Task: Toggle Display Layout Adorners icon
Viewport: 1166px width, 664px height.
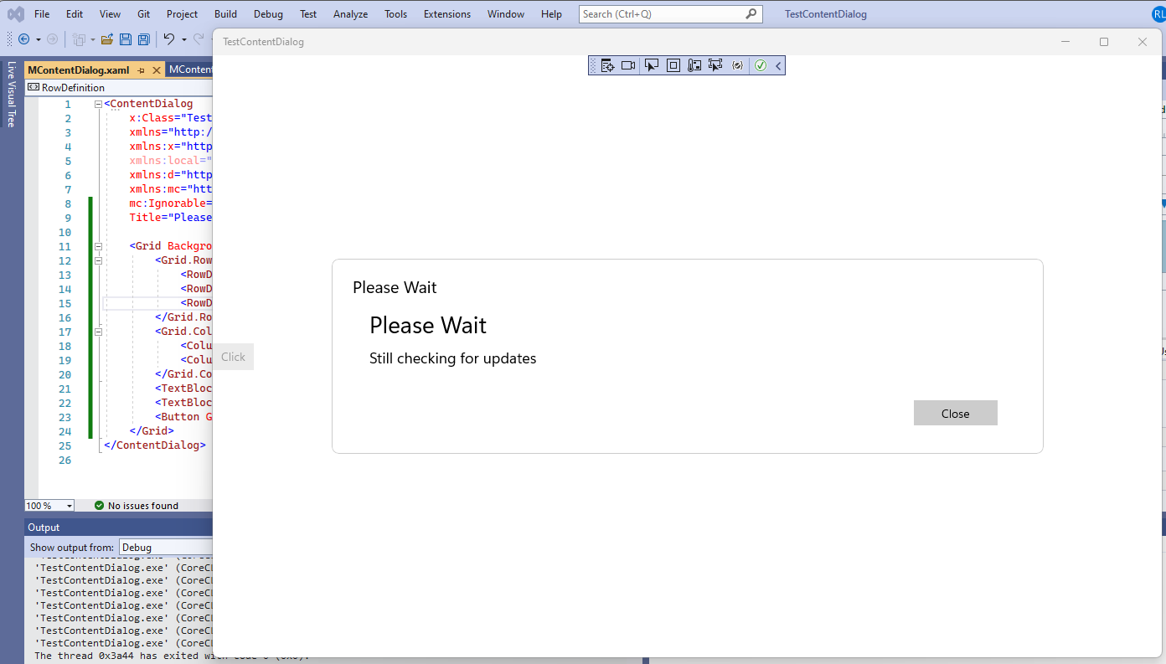Action: click(673, 65)
